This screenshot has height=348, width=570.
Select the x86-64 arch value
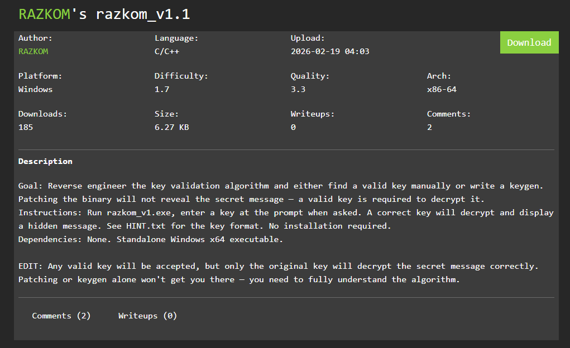tap(441, 89)
